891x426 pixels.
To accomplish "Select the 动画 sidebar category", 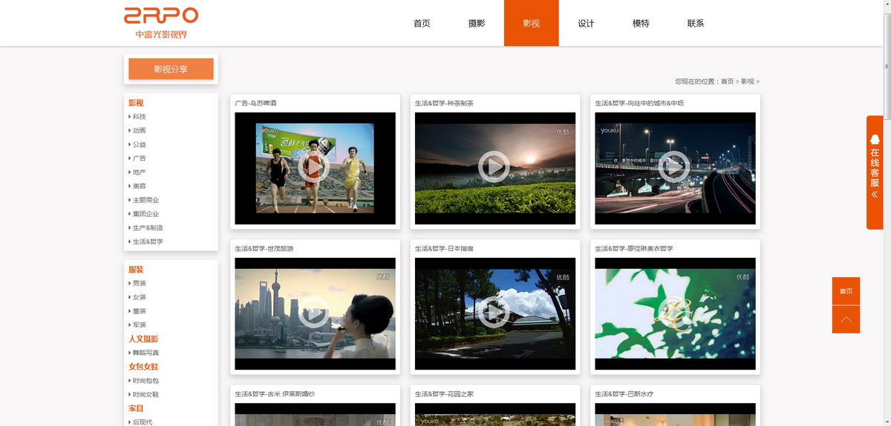I will tap(140, 130).
